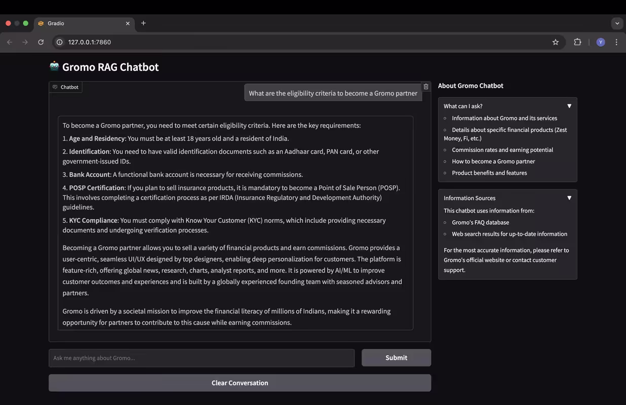Image resolution: width=626 pixels, height=405 pixels.
Task: Click the 'Age and Residency' requirement line
Action: click(x=176, y=139)
